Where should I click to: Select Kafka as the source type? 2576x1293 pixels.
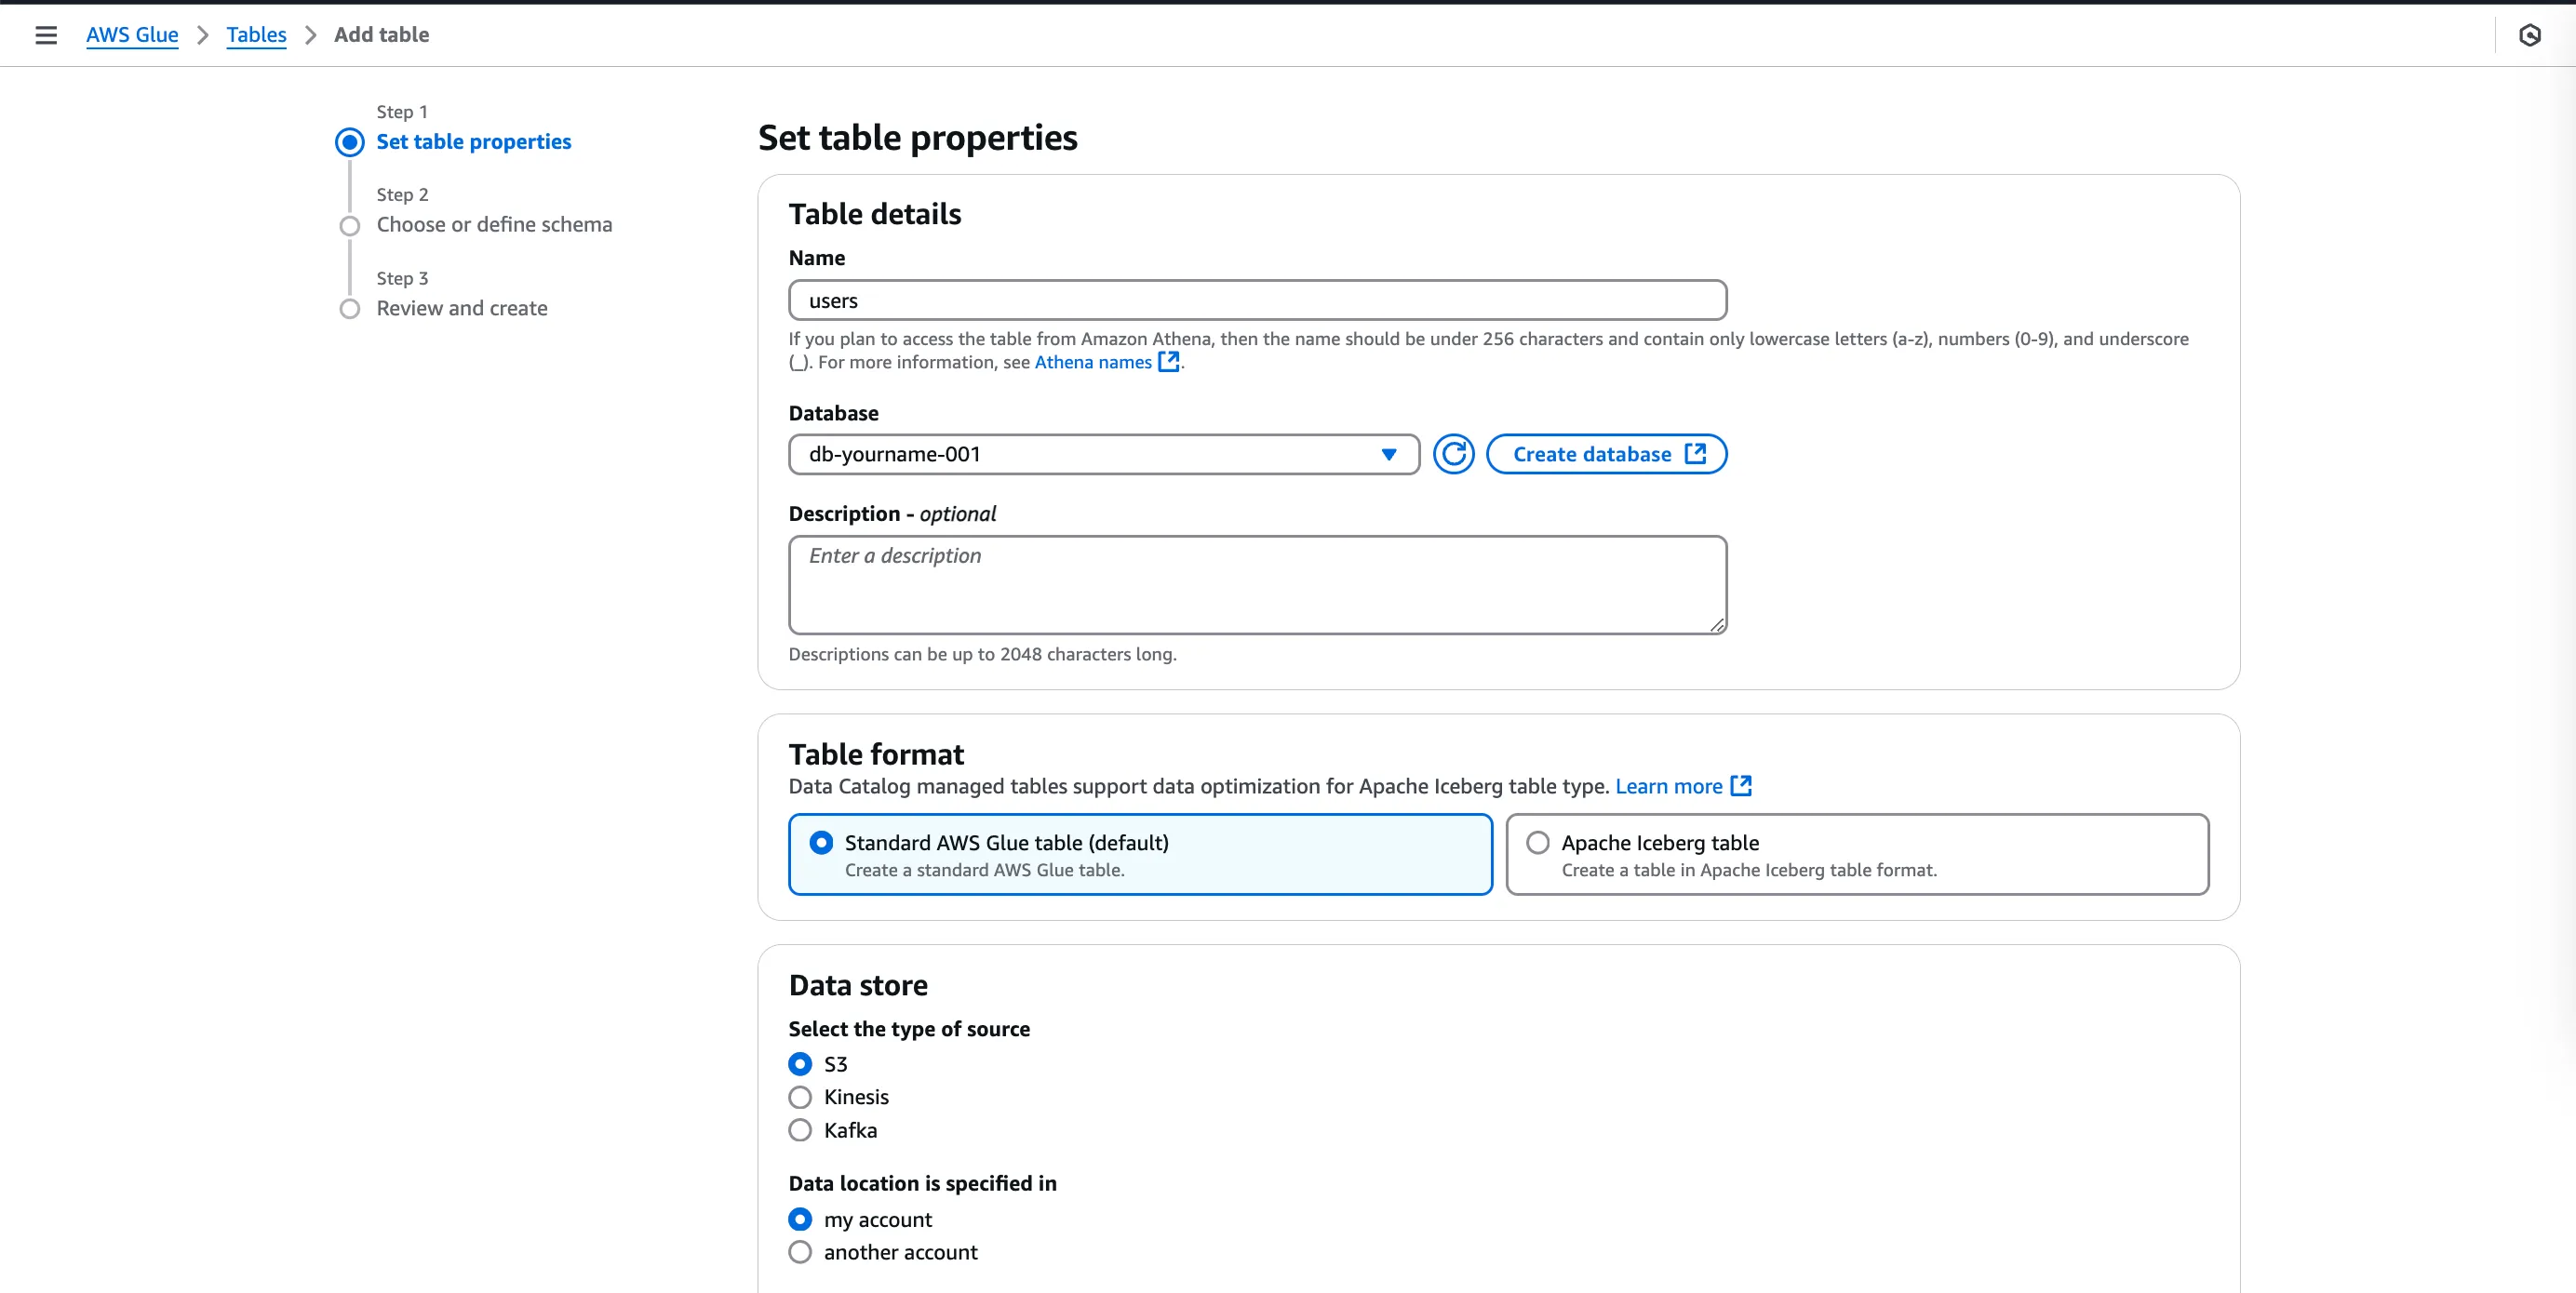tap(800, 1131)
